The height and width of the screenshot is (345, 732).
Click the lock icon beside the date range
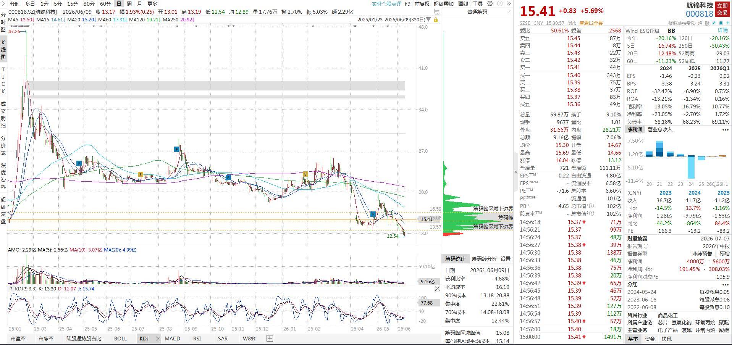coord(436,19)
